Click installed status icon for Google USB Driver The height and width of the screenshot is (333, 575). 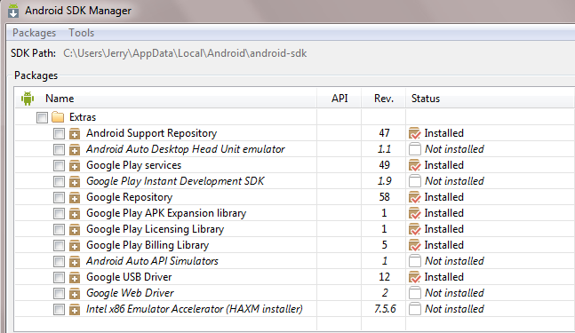(415, 277)
